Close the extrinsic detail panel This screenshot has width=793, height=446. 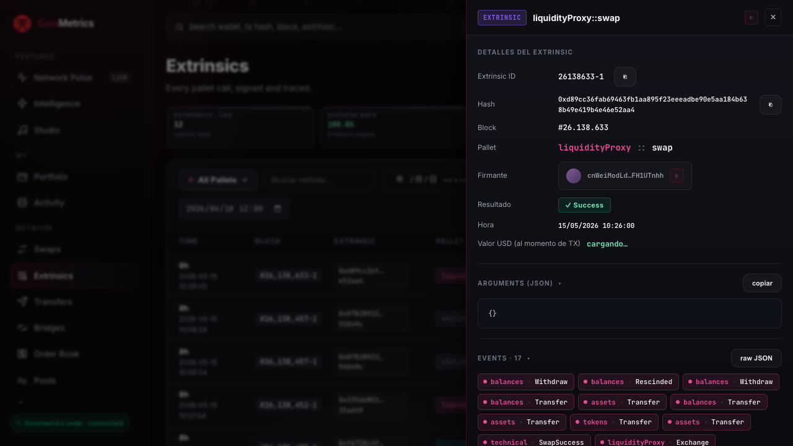pyautogui.click(x=773, y=17)
